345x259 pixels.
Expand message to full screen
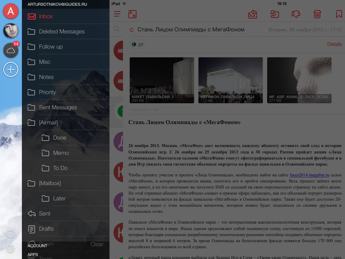click(x=132, y=14)
